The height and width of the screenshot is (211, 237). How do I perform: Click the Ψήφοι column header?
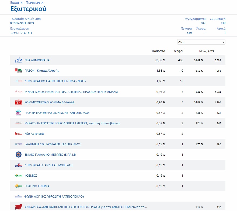click(x=179, y=51)
